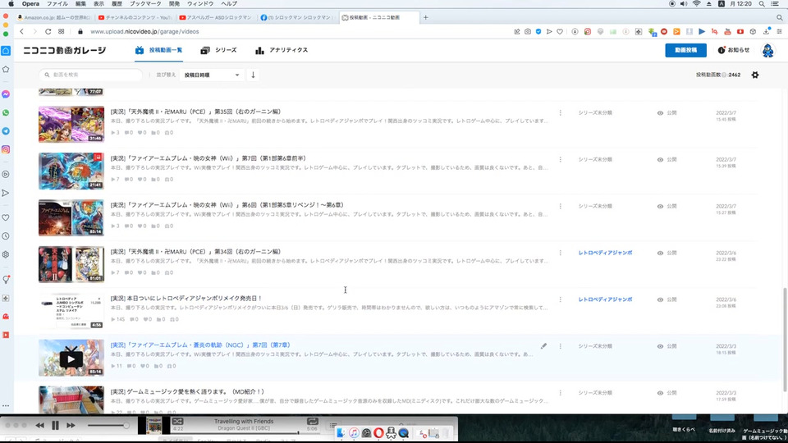
Task: Open the ブックマーク menu
Action: (x=145, y=3)
